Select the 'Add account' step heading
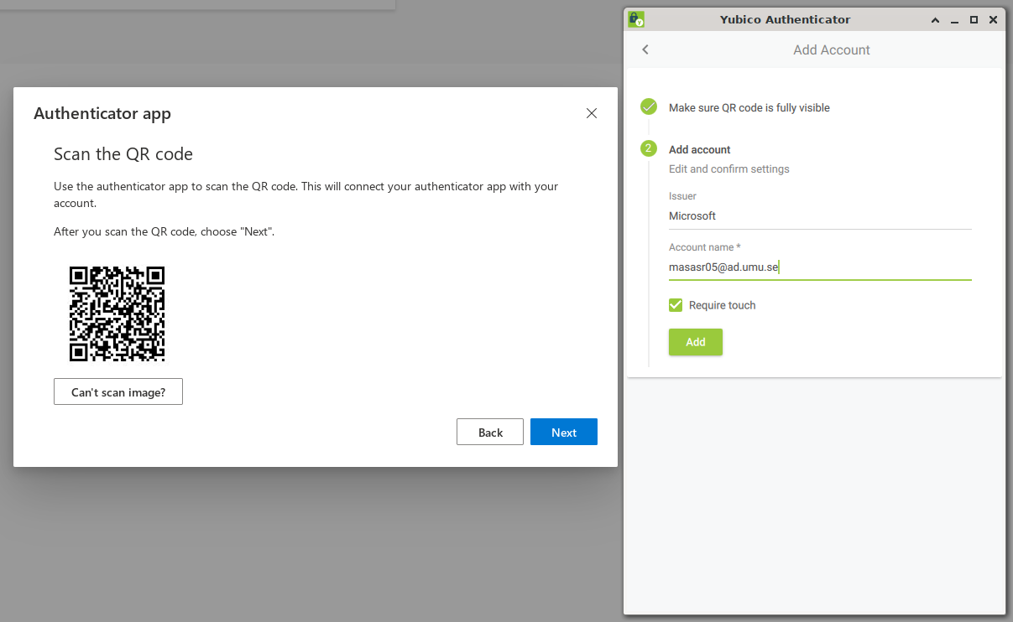 tap(700, 149)
